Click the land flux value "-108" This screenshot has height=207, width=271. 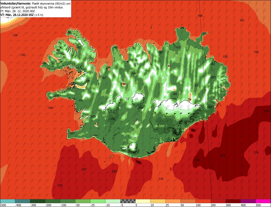(140, 108)
